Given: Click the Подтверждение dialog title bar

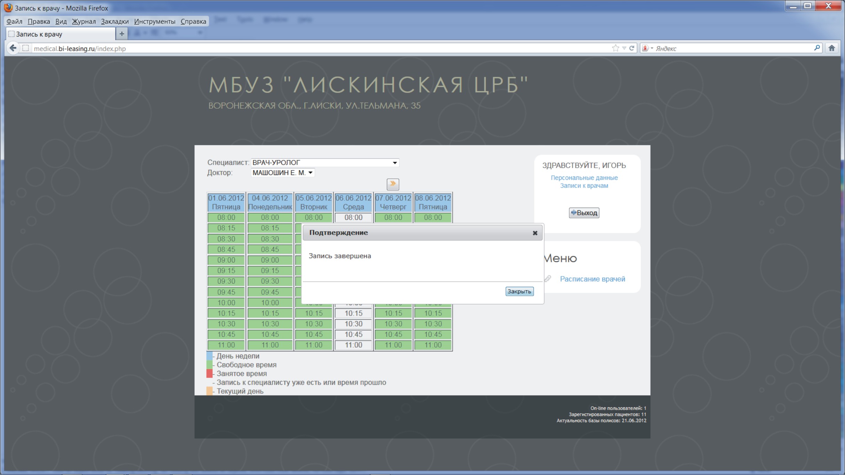Looking at the screenshot, I should tap(422, 233).
